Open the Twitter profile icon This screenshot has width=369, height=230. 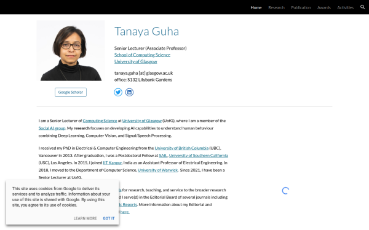pyautogui.click(x=118, y=92)
